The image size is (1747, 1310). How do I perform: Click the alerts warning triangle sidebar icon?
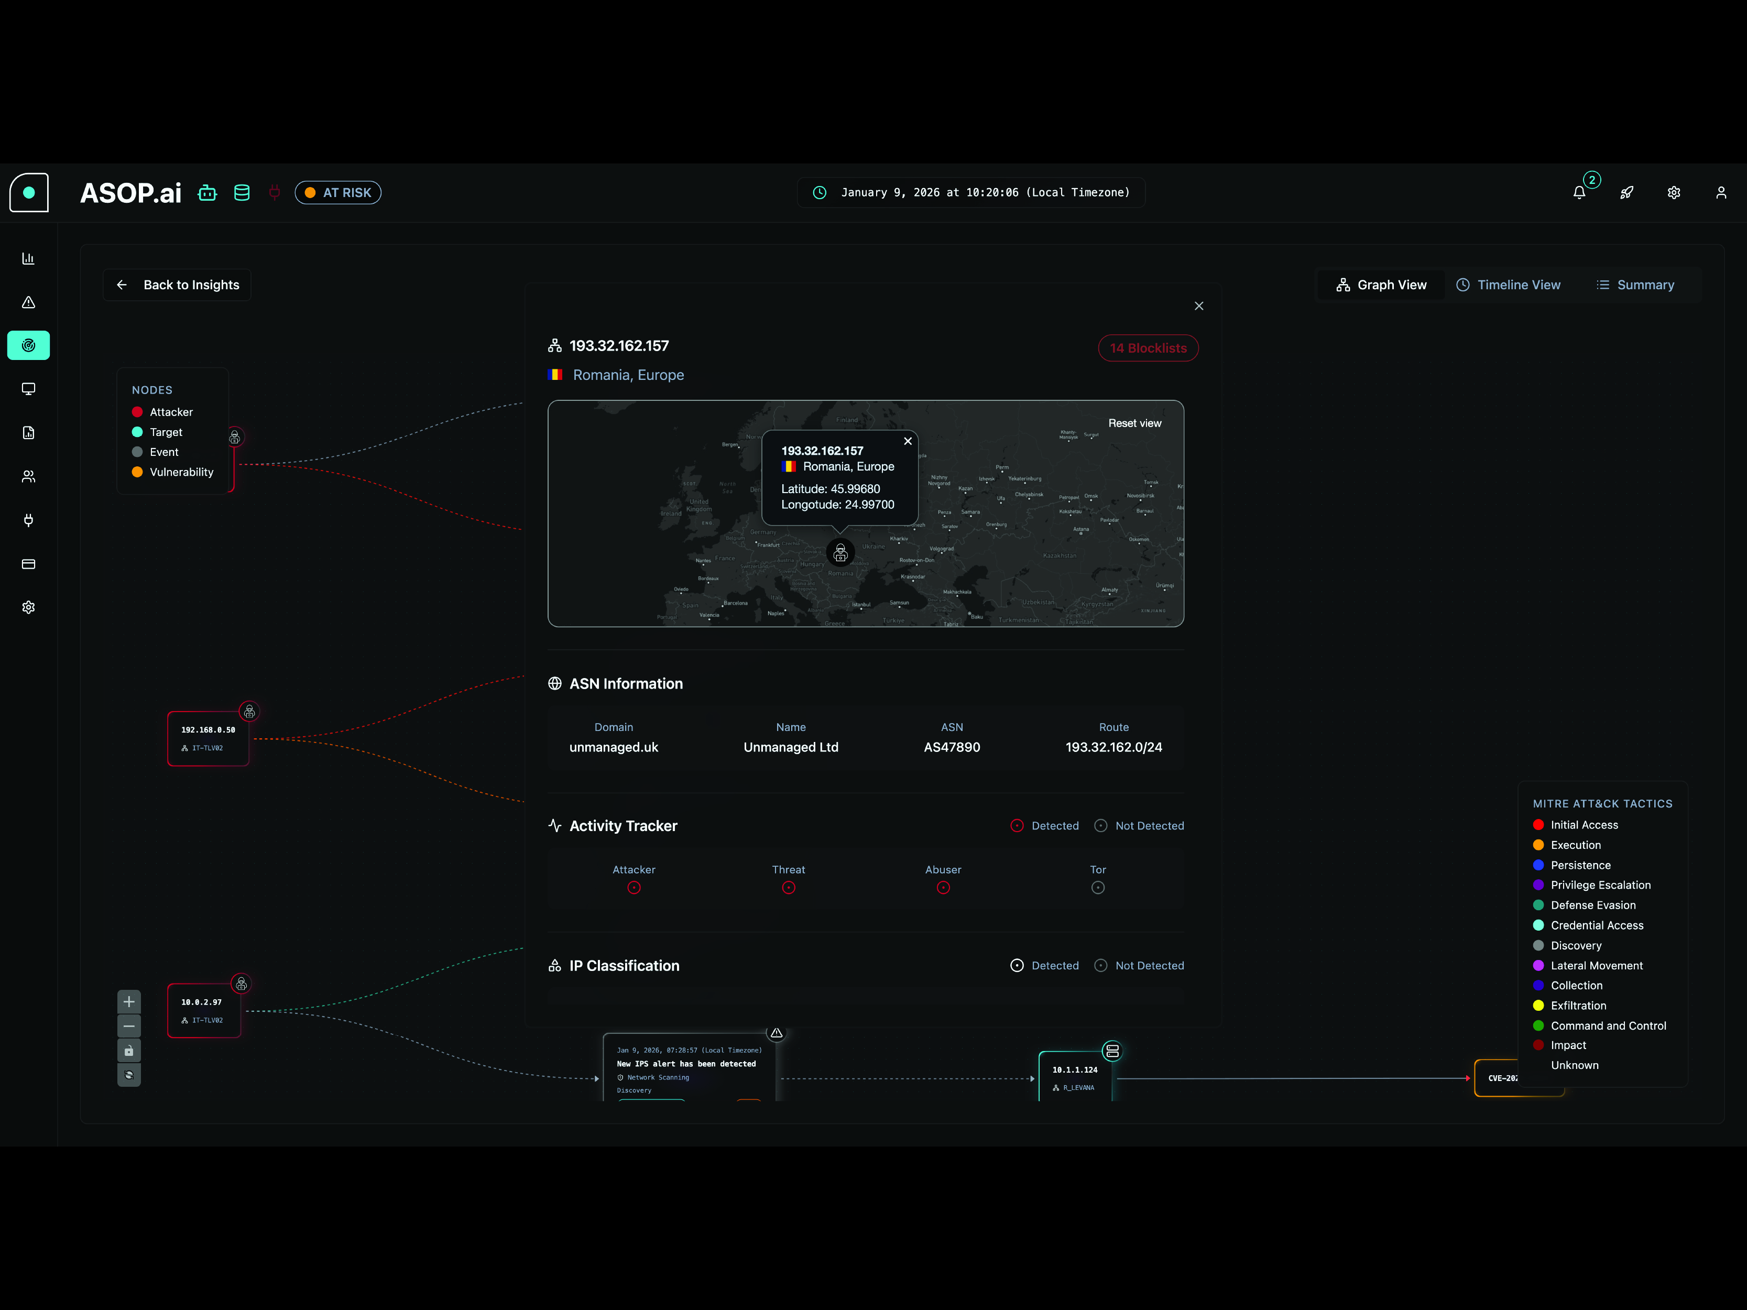pos(28,302)
